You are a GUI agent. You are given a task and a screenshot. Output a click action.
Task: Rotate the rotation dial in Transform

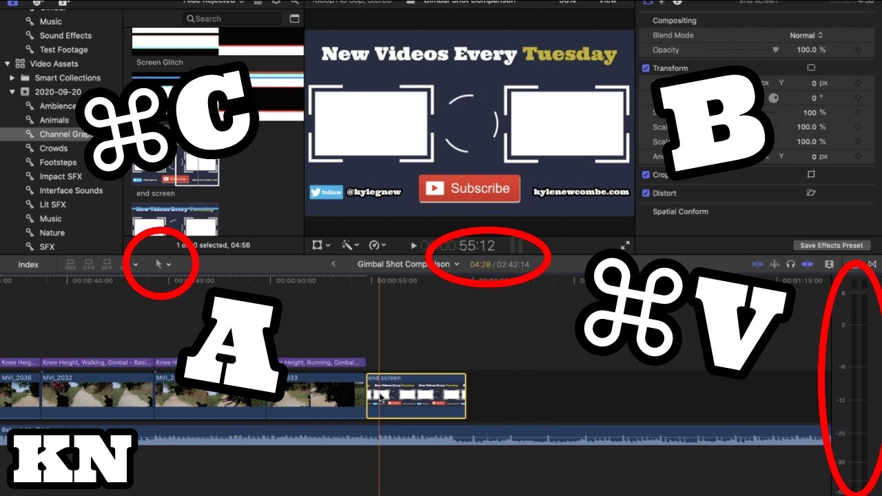point(773,98)
